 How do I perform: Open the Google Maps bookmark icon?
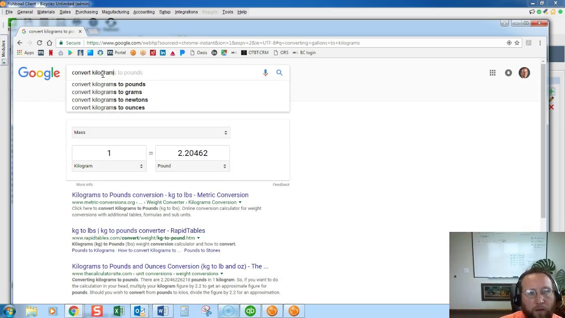(x=224, y=53)
